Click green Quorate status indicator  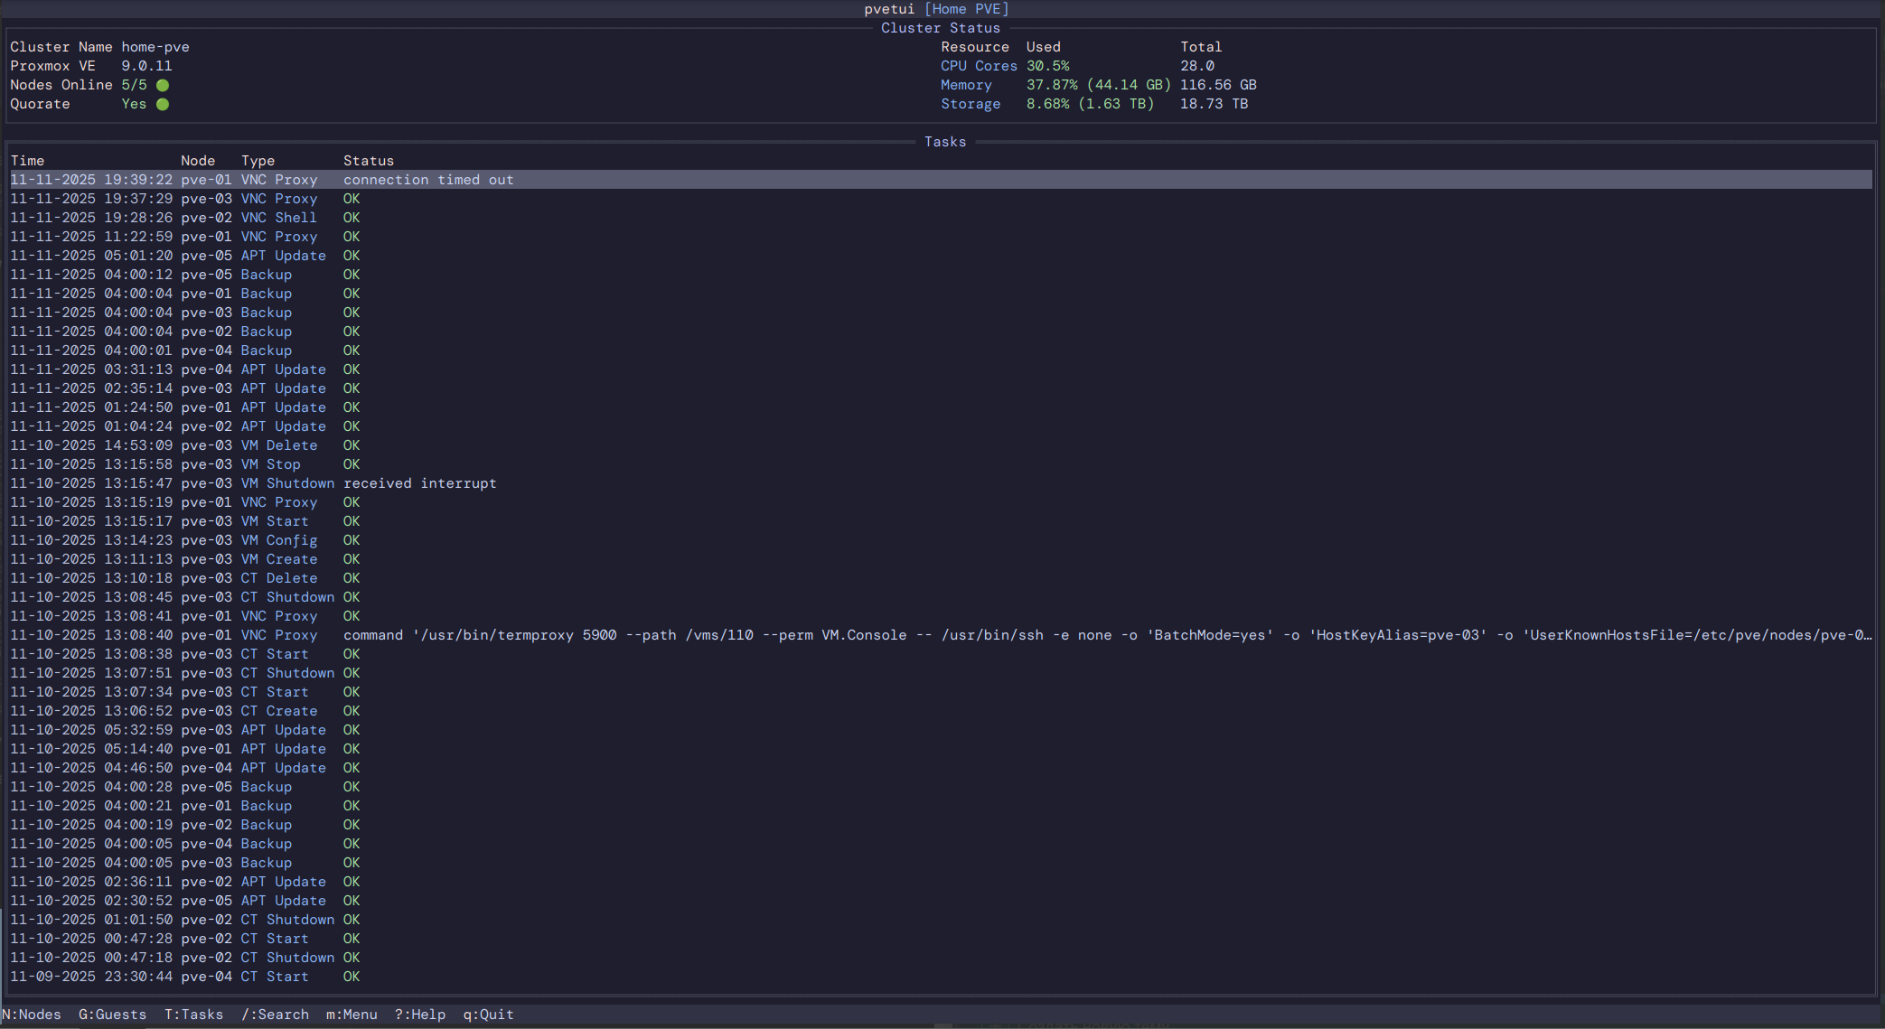[x=163, y=104]
